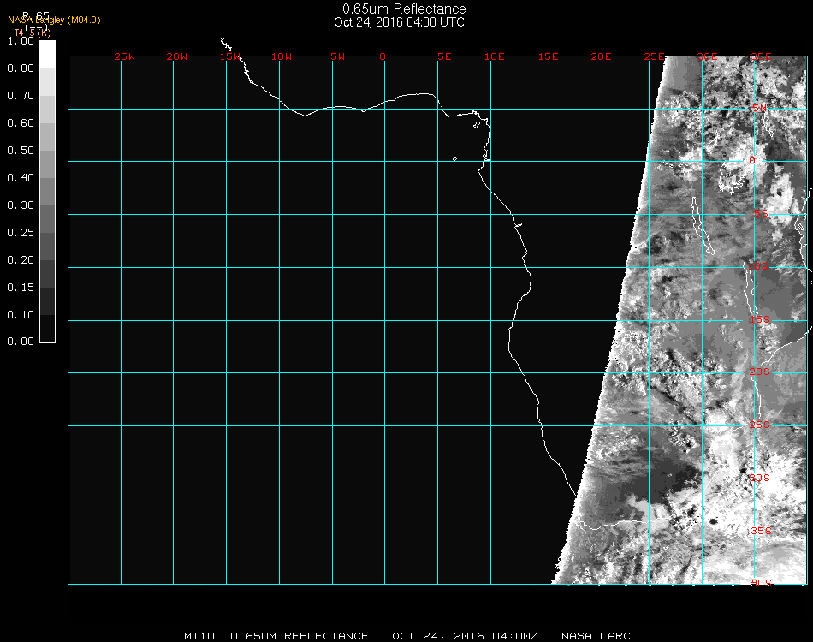Screen dimensions: 813x642
Task: Select the 10W longitude label
Action: (282, 57)
